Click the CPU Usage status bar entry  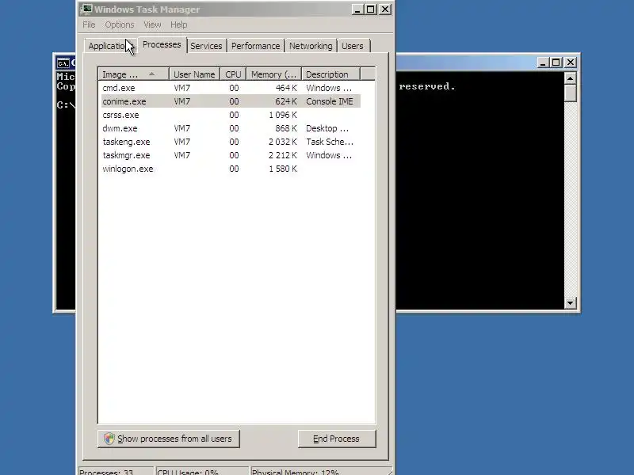188,472
